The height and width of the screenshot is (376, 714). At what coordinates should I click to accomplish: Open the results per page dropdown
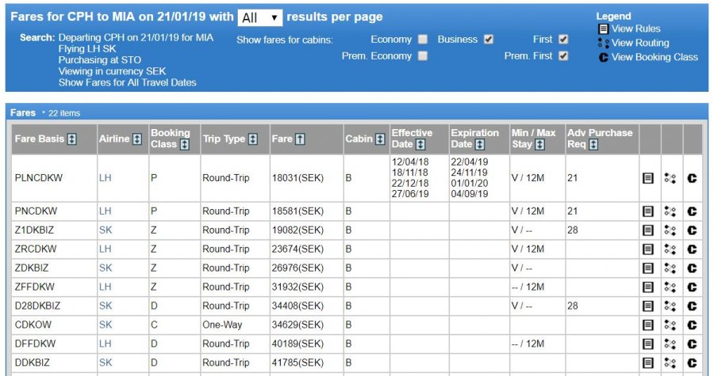260,17
